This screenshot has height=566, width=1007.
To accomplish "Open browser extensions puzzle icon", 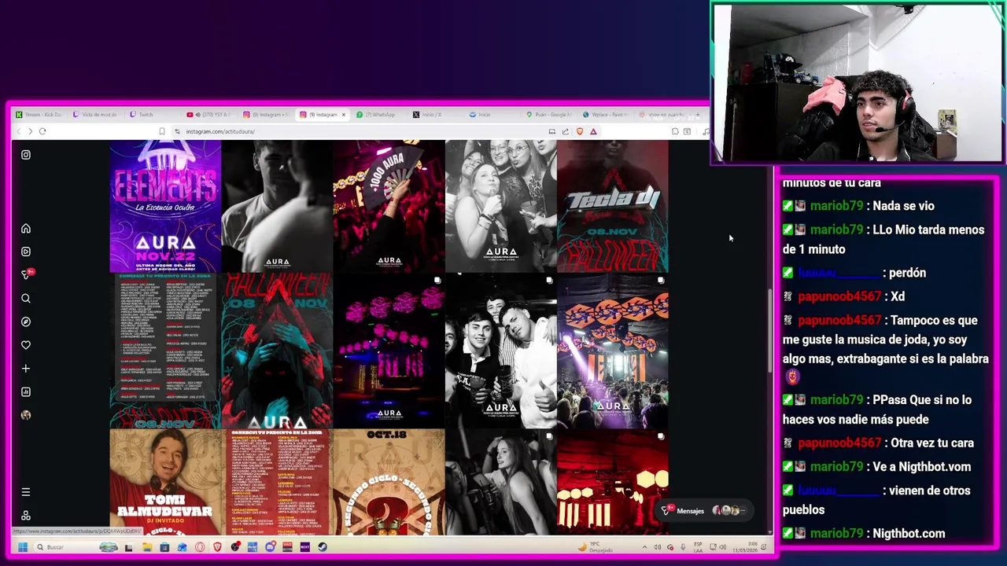I will coord(675,131).
